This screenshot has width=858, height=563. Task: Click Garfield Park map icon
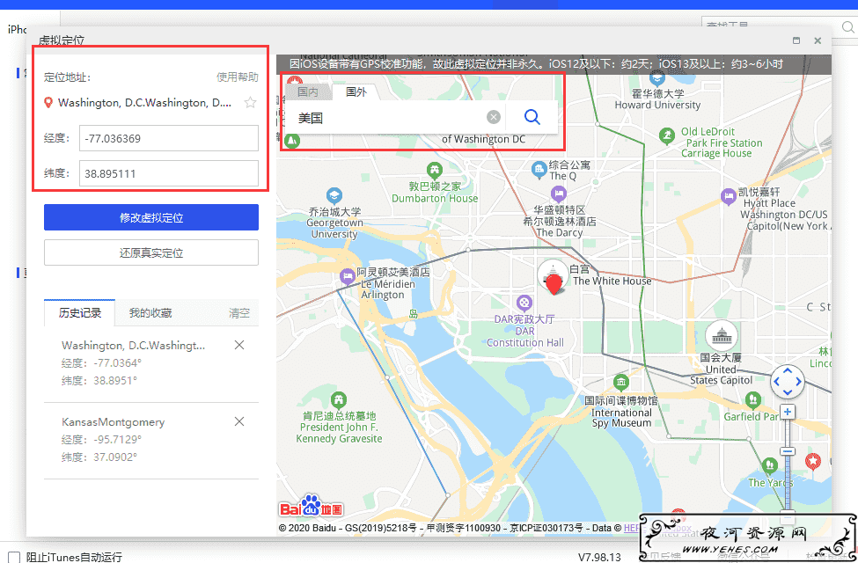coord(753,399)
